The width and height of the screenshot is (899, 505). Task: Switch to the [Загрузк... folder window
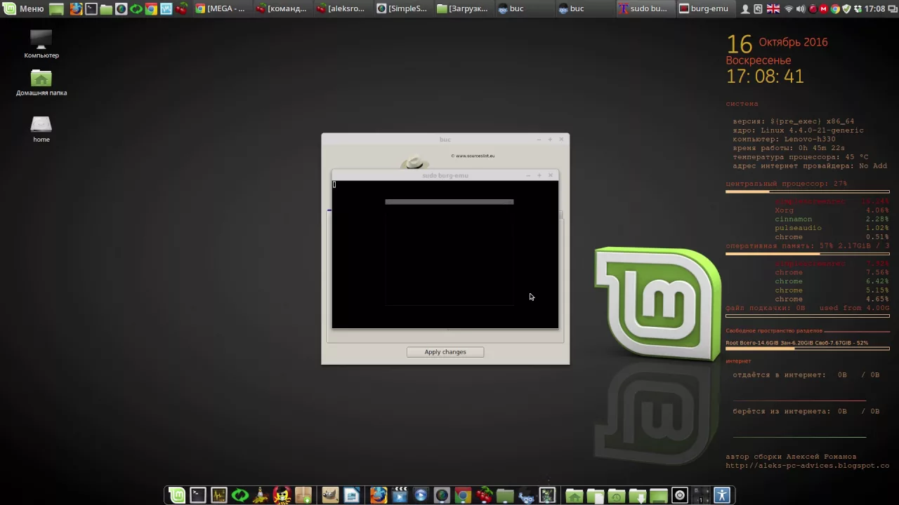tap(463, 9)
